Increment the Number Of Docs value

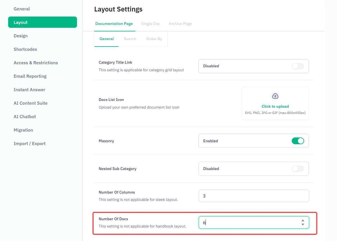pyautogui.click(x=303, y=221)
